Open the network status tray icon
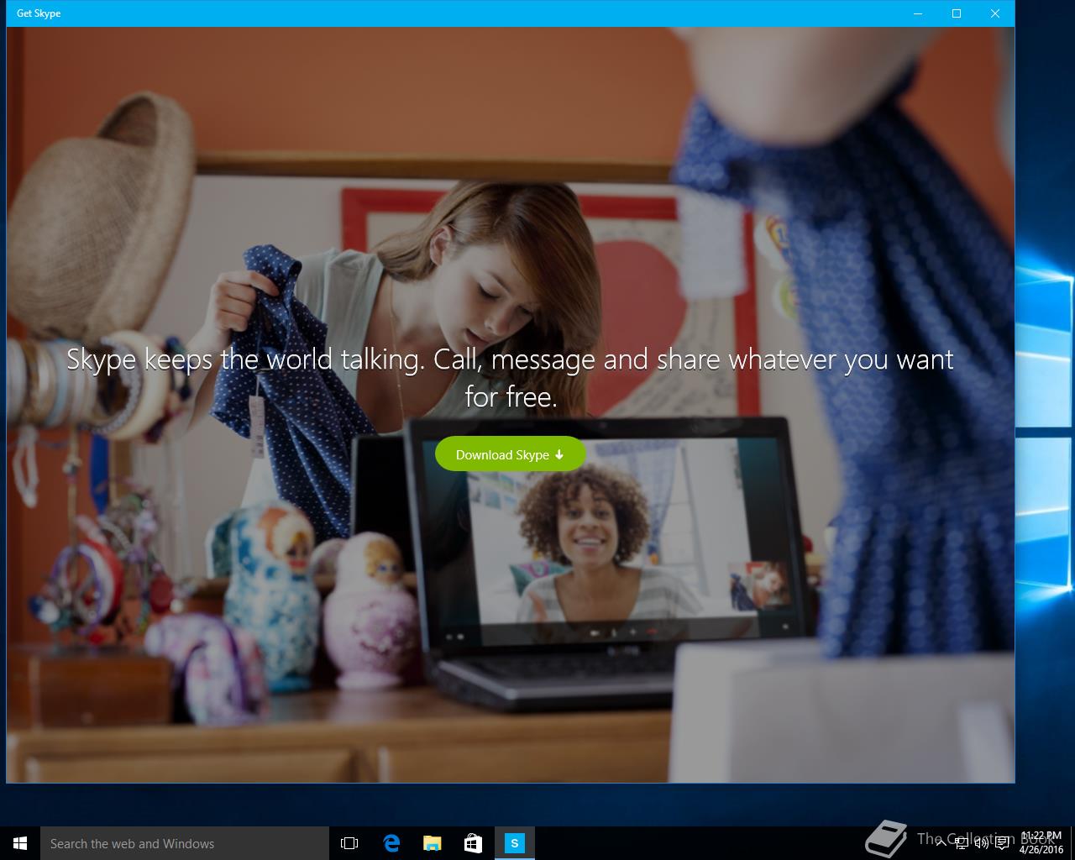 (962, 843)
